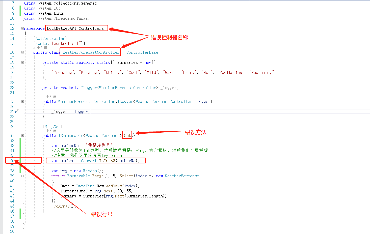
Task: Collapse the Get method on line 31
Action: pyautogui.click(x=22, y=136)
